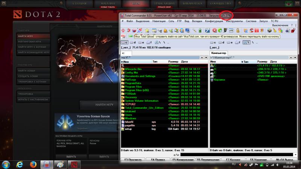Select right panel network neighborhood drive icon
Screen dimensions: 301x169
pos(246,42)
